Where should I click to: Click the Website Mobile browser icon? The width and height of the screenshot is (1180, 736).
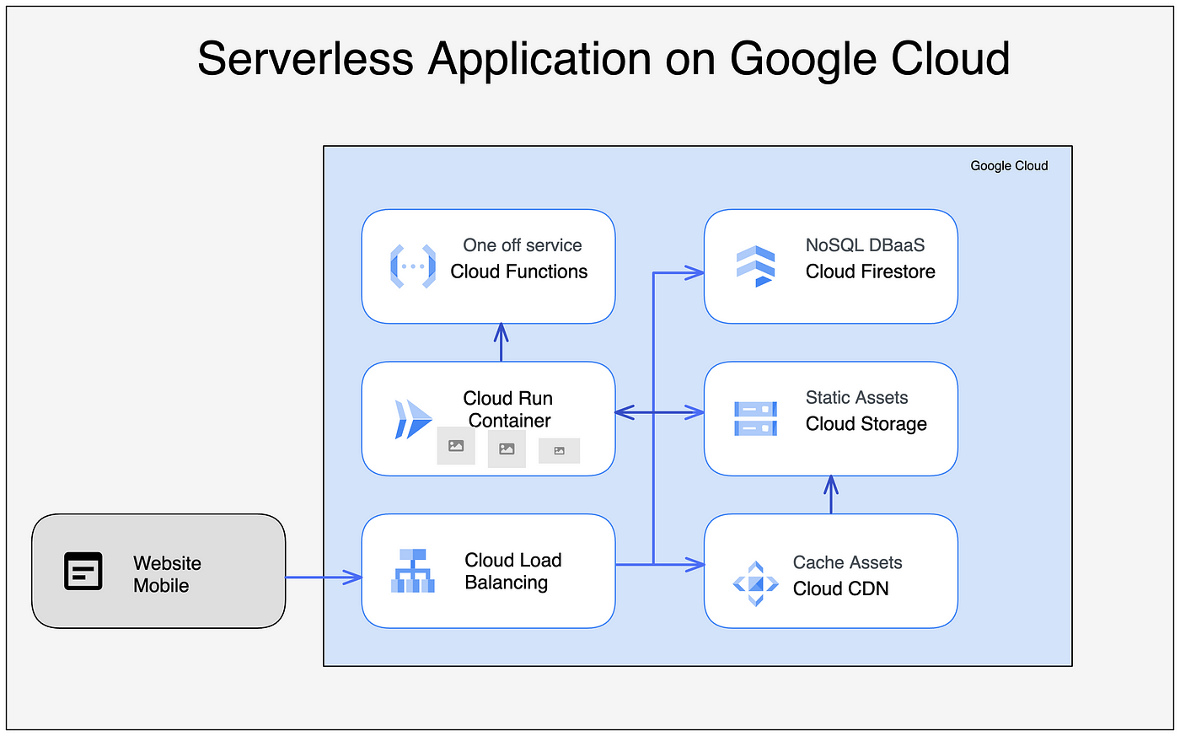tap(83, 571)
